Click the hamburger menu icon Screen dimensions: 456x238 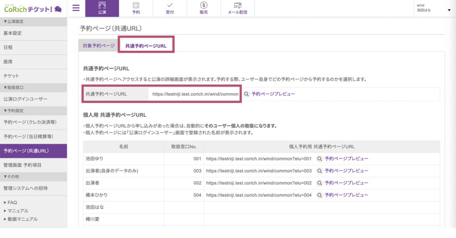76,8
